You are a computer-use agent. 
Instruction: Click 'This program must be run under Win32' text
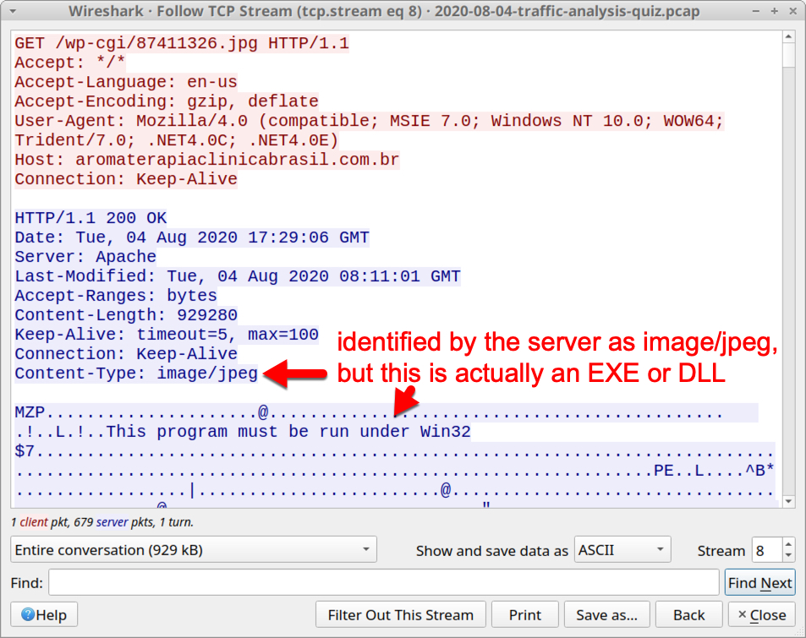click(288, 432)
